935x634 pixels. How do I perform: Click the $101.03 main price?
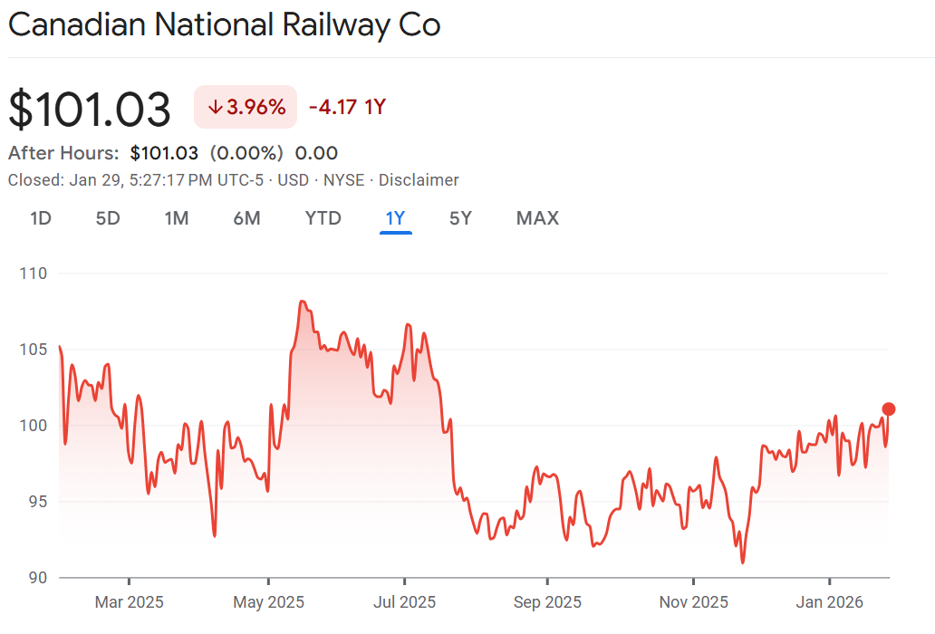click(x=90, y=109)
